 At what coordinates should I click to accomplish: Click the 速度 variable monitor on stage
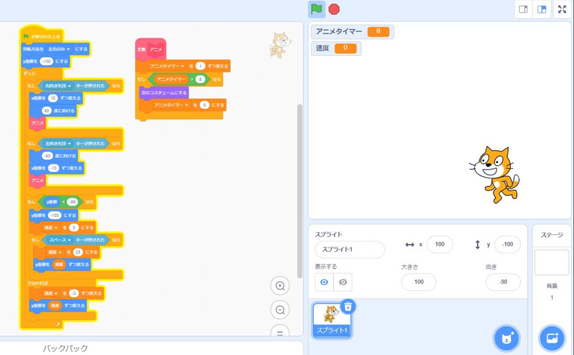[x=336, y=48]
